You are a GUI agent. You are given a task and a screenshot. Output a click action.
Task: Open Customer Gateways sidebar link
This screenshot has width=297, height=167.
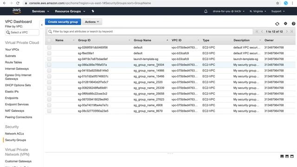pos(18,161)
